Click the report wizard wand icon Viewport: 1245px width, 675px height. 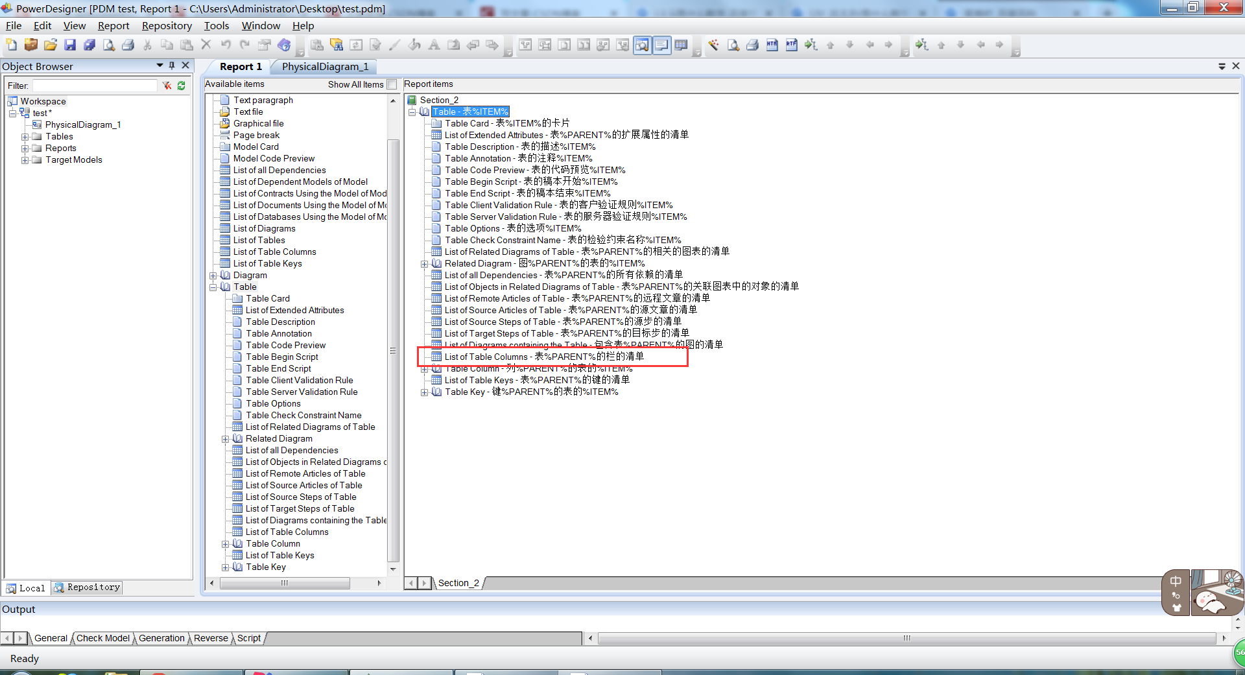click(x=714, y=45)
